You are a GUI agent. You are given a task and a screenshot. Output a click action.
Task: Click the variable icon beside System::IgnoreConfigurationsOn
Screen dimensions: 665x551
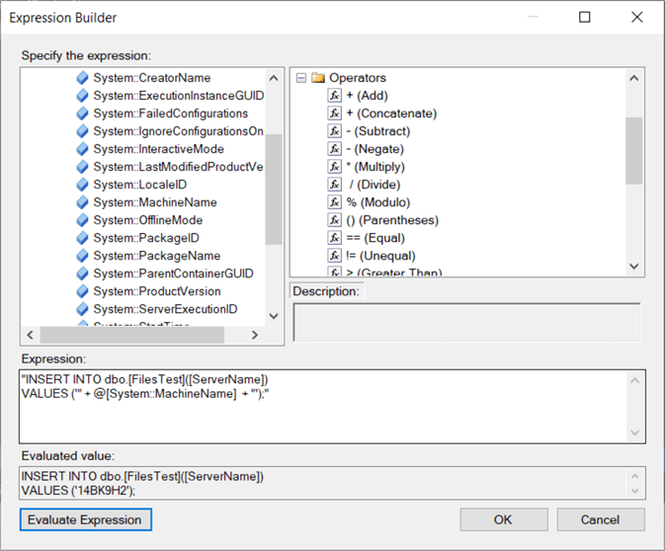tap(82, 131)
